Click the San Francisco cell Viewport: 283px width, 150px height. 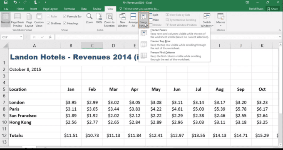(34, 116)
